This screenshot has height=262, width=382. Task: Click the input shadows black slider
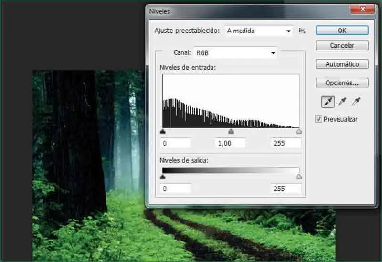(163, 131)
